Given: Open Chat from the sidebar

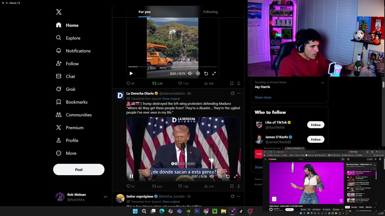Looking at the screenshot, I should tap(66, 76).
